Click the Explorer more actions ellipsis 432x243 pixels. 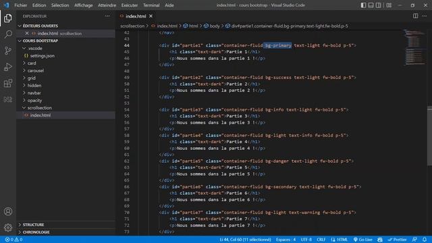click(x=107, y=16)
